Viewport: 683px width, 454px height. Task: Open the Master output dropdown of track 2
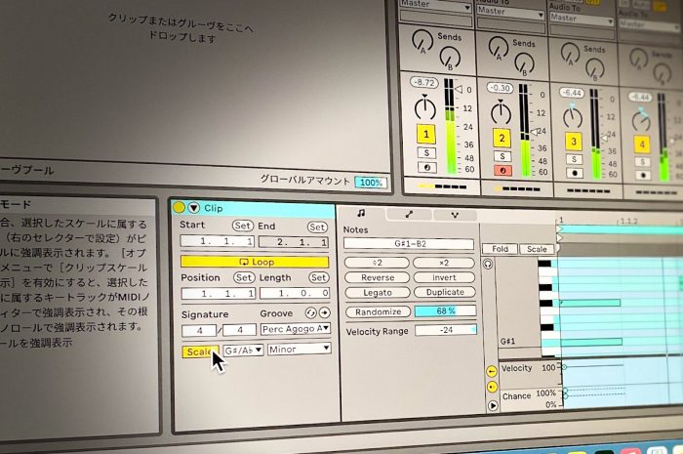(x=510, y=12)
